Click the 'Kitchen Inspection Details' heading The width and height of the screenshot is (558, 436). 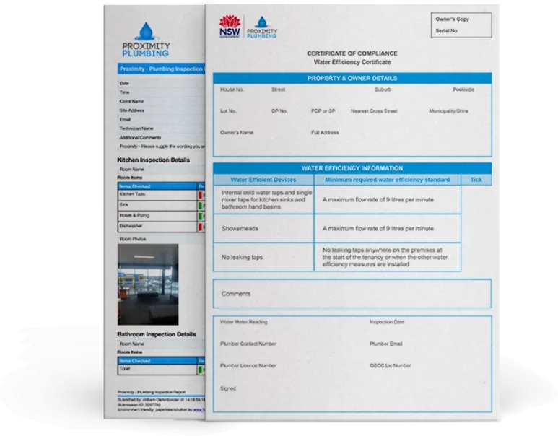click(153, 160)
